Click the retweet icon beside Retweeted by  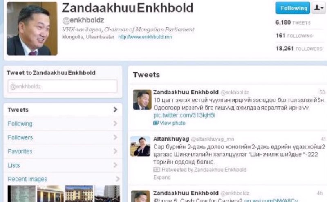point(157,169)
